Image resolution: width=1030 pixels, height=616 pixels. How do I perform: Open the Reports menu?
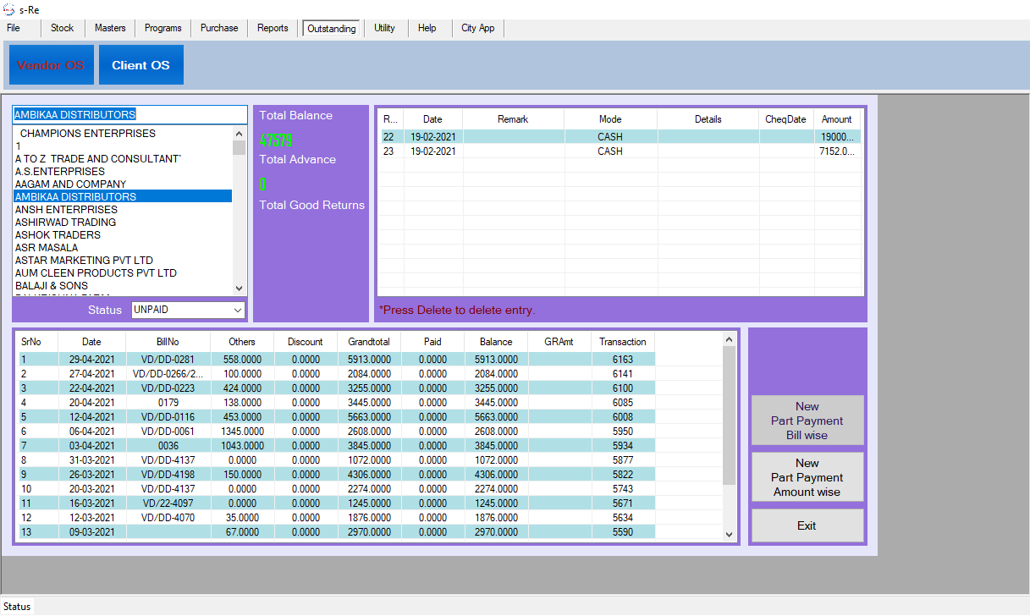pyautogui.click(x=273, y=28)
